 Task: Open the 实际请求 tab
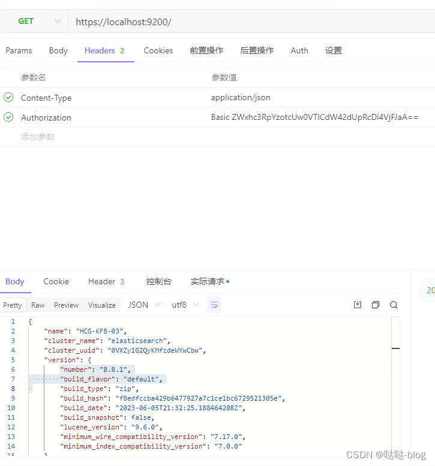coord(210,281)
